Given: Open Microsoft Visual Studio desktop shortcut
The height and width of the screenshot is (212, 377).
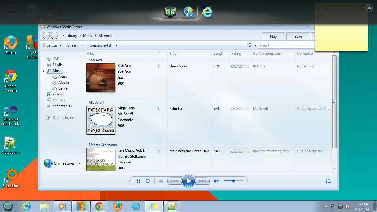Looking at the screenshot, I should [x=11, y=116].
